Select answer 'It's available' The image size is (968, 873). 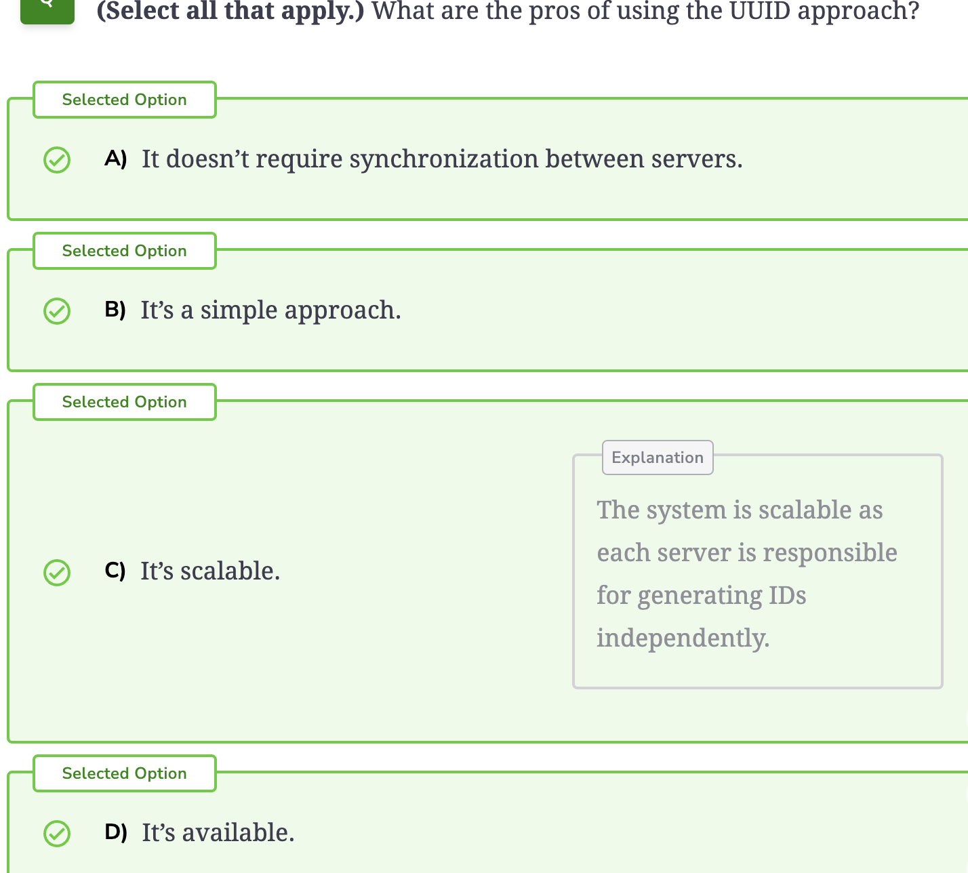tap(218, 832)
